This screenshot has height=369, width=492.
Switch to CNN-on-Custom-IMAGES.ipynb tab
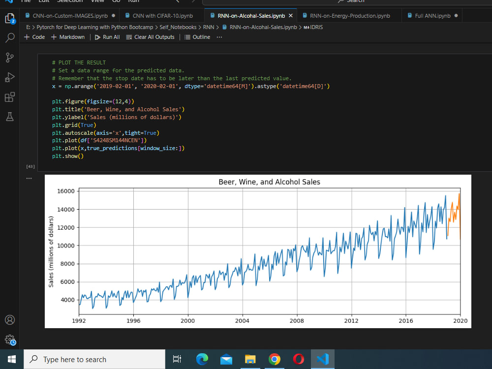pos(70,16)
